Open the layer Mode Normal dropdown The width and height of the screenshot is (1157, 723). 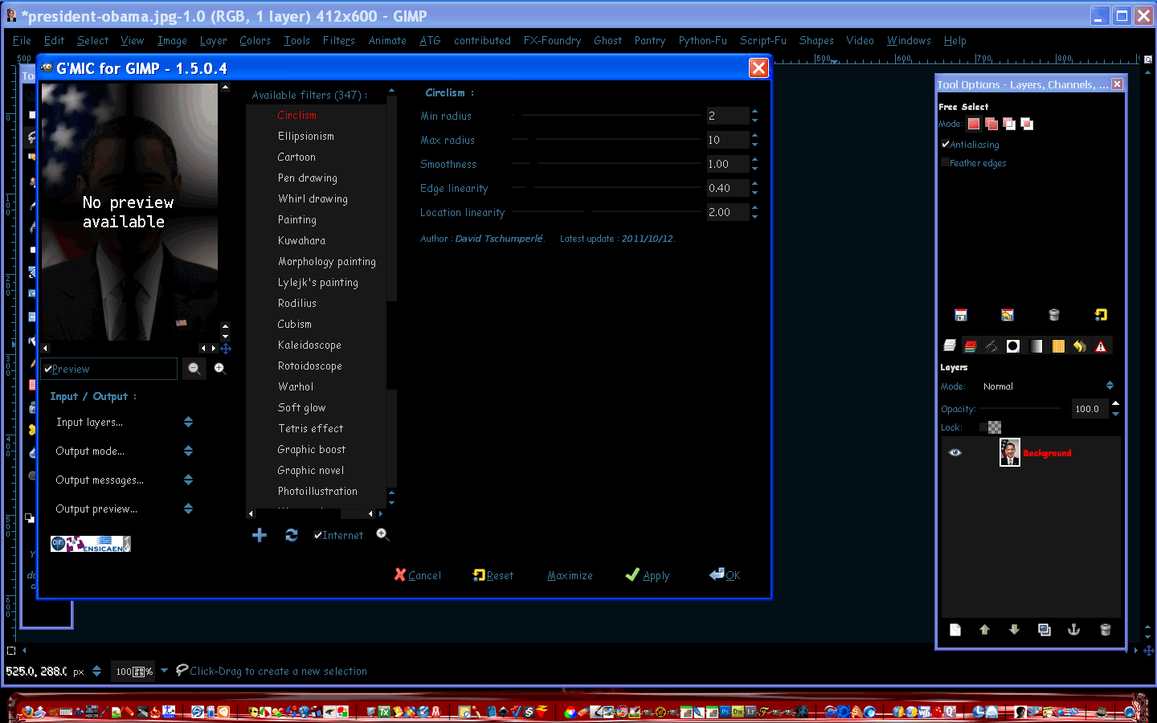1048,386
